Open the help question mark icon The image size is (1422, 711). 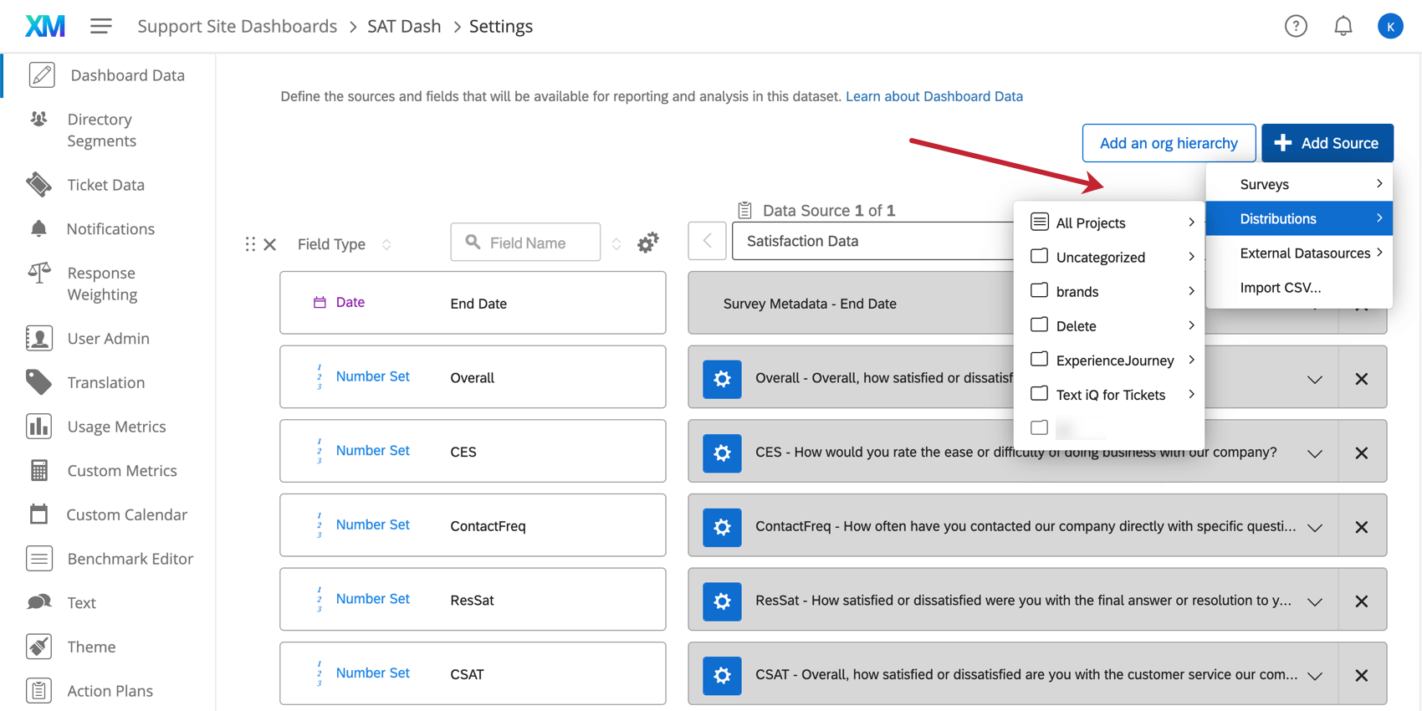pyautogui.click(x=1296, y=27)
